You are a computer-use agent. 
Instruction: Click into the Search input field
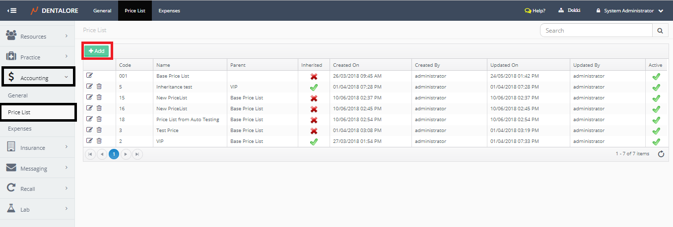tap(596, 31)
